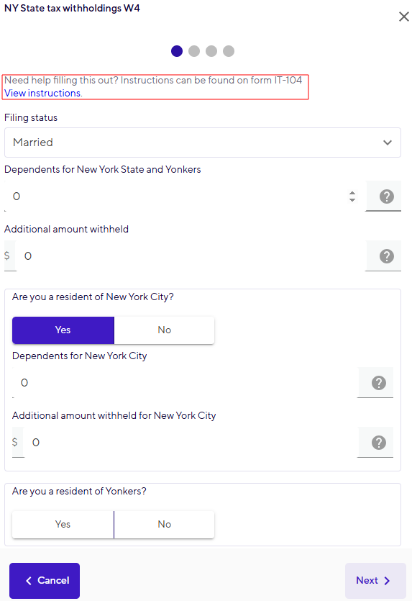Viewport: 412px width, 601px height.
Task: Close the NY State tax withholdings dialog
Action: point(403,17)
